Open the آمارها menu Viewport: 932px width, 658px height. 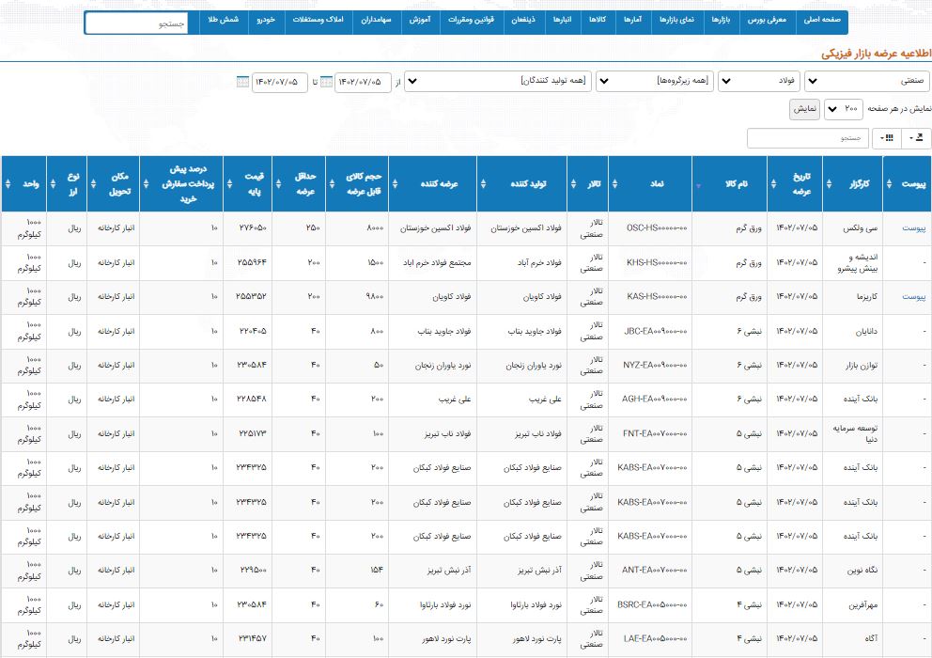pos(632,21)
